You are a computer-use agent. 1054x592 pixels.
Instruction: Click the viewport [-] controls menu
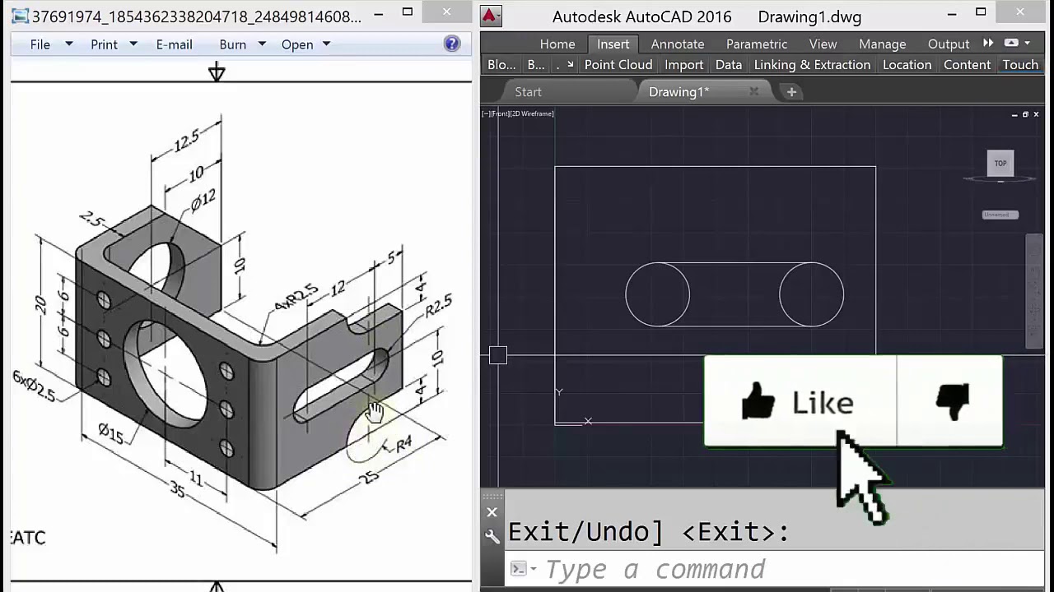pyautogui.click(x=486, y=113)
